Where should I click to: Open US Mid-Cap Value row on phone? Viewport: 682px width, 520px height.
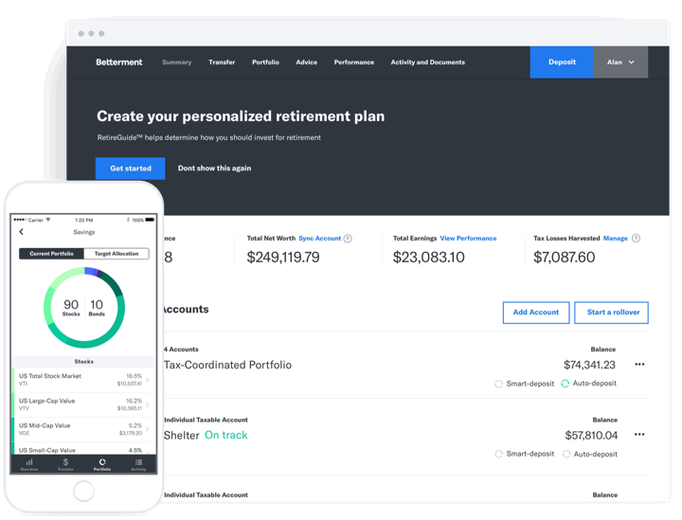[x=83, y=429]
